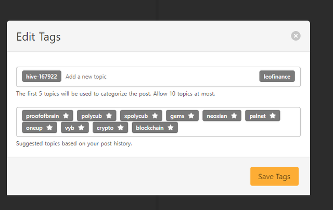Click the star on crypto tag
Screen dimensions: 333x210
121,128
